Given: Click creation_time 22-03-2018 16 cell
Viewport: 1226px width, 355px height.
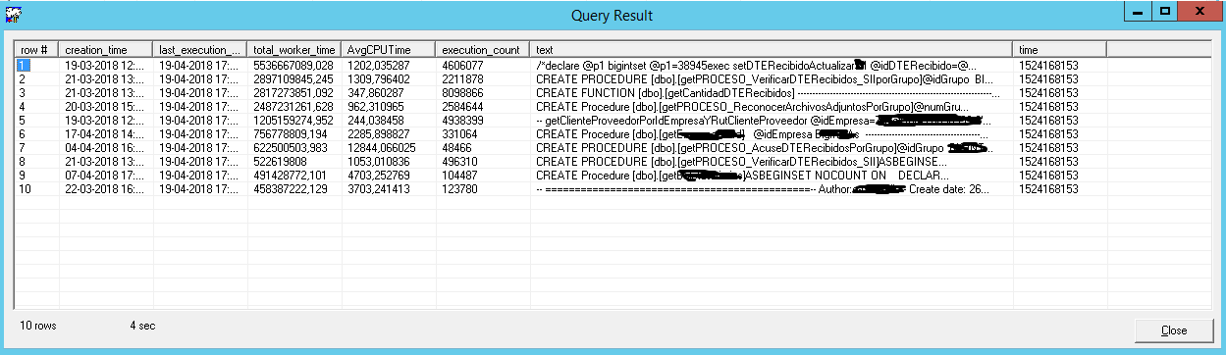Looking at the screenshot, I should pyautogui.click(x=106, y=188).
